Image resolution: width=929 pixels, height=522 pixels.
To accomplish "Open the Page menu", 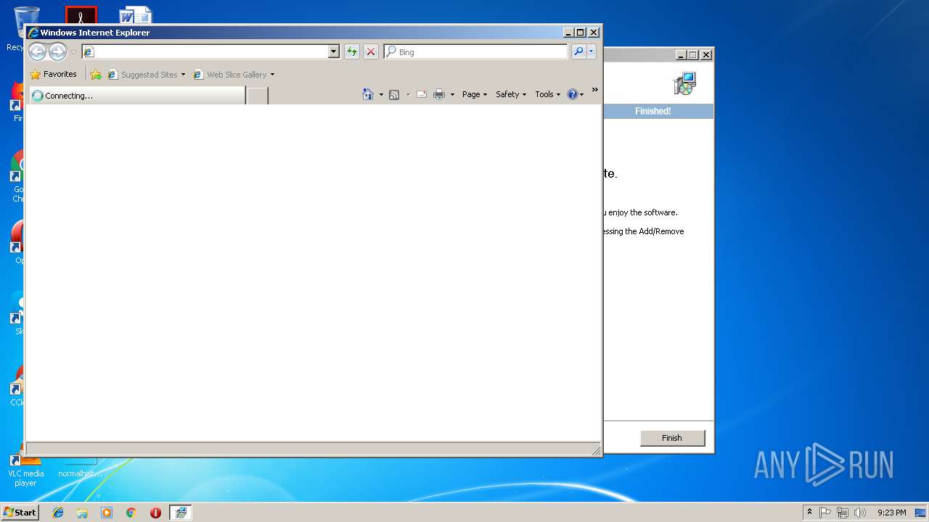I will click(x=475, y=94).
